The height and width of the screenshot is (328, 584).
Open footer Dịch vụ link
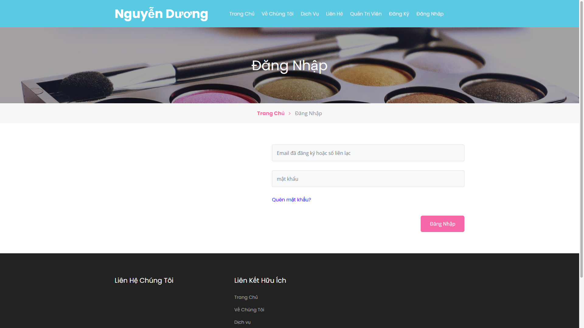242,322
